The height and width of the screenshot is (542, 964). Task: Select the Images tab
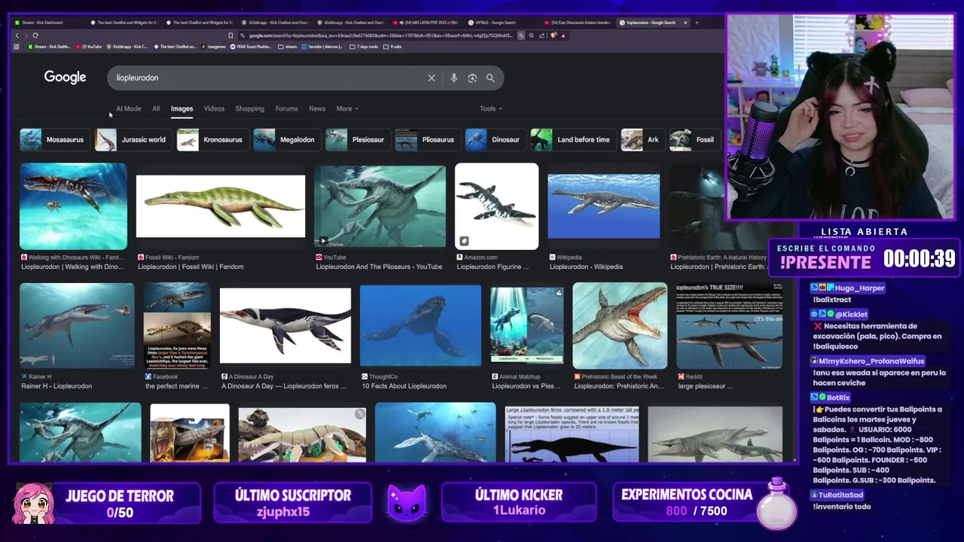click(x=182, y=108)
